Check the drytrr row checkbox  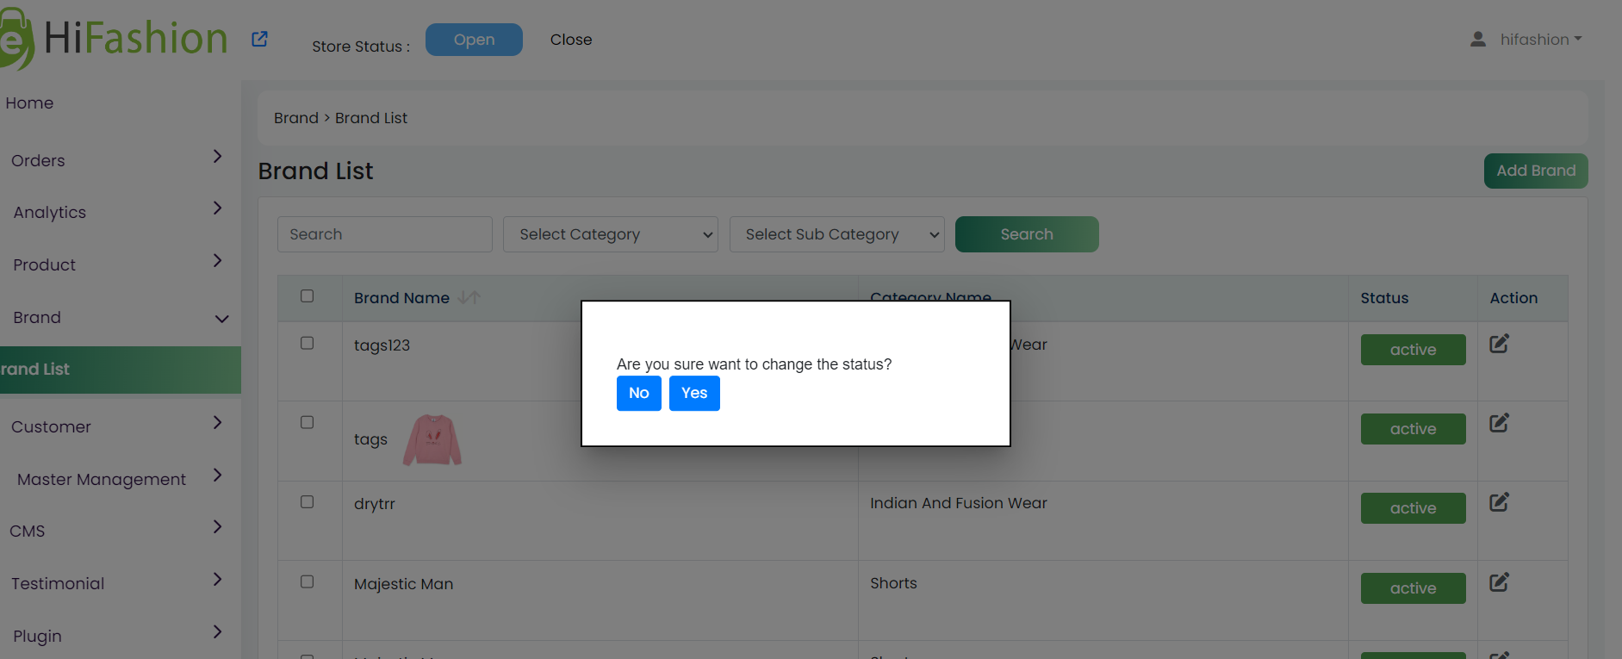(x=307, y=501)
